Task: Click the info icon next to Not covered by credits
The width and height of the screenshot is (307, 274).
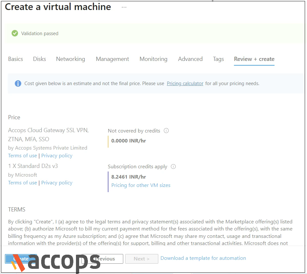Action: coord(166,131)
